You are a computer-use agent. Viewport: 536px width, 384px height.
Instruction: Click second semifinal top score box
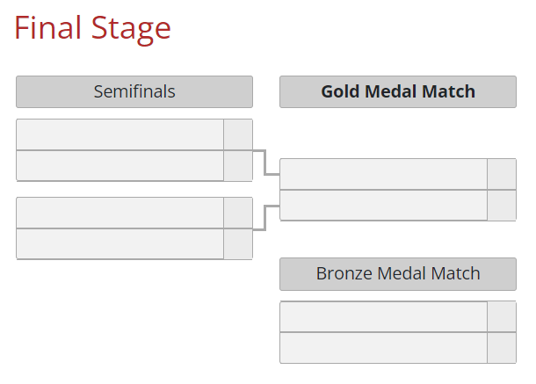click(238, 213)
